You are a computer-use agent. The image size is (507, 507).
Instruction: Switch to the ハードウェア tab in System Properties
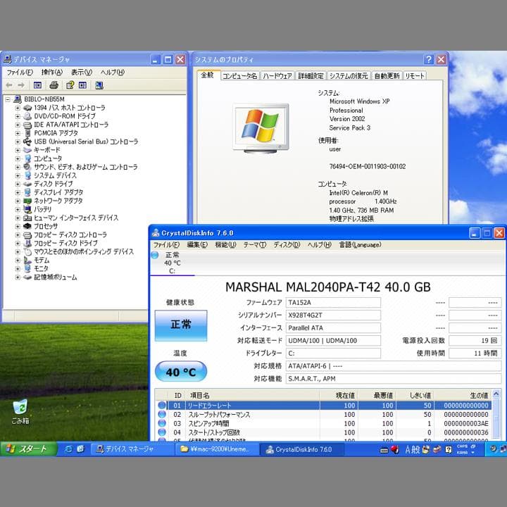coord(277,75)
